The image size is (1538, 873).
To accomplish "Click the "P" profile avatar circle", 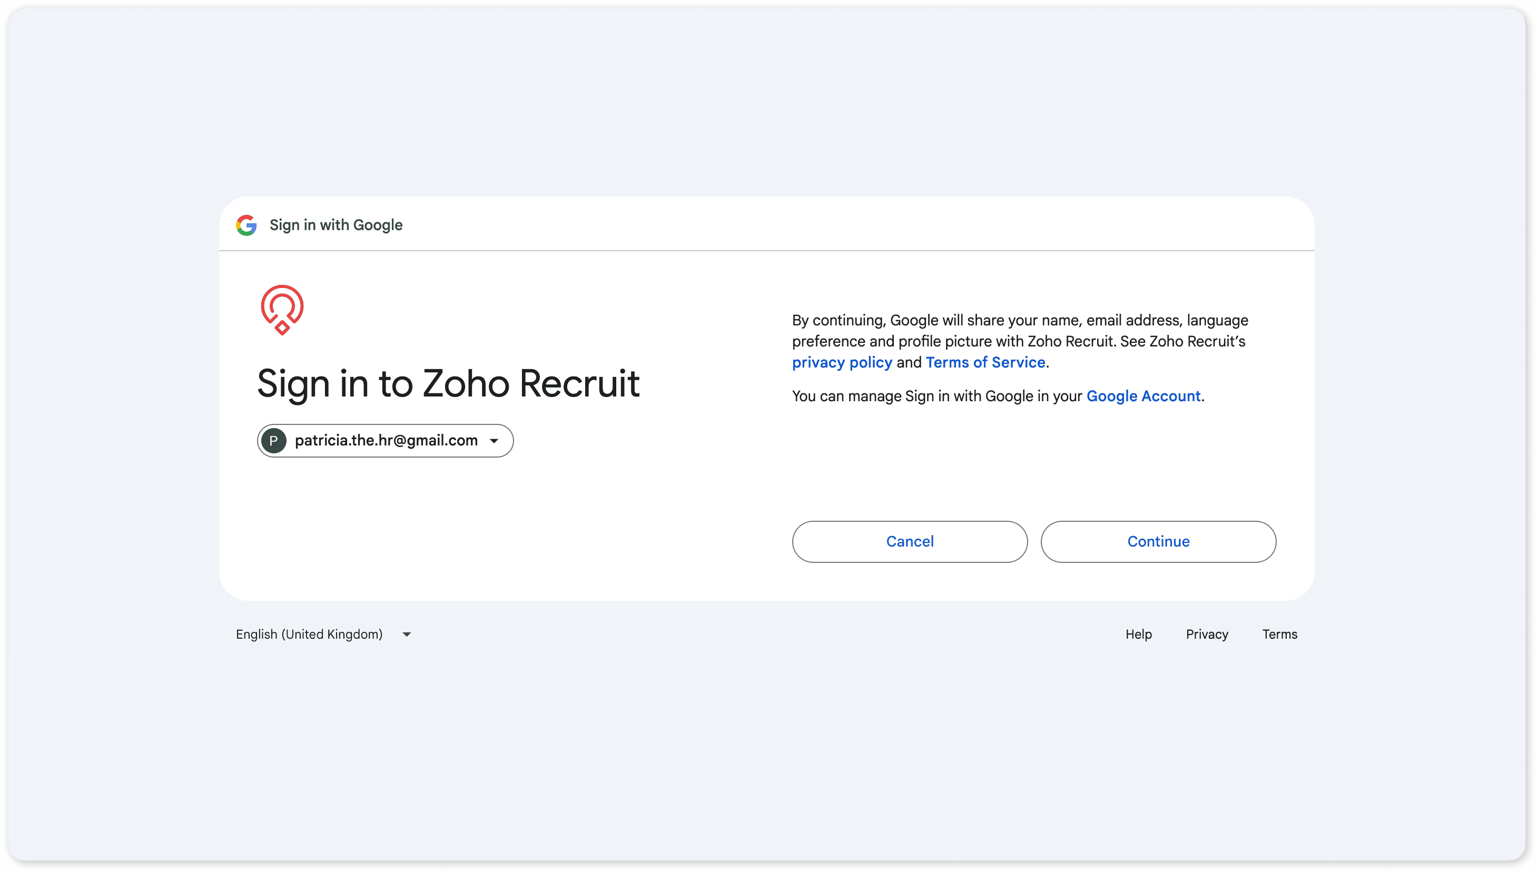I will 273,441.
